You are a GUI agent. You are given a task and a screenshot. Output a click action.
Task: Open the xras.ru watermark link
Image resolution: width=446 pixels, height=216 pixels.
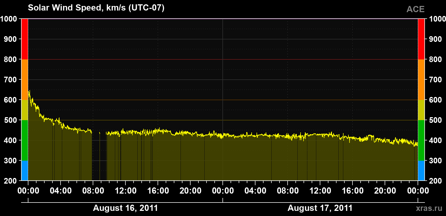coord(429,208)
